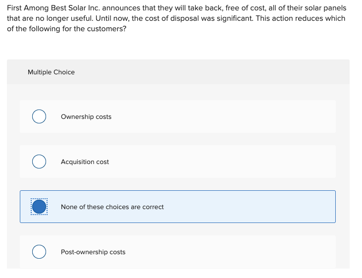The height and width of the screenshot is (278, 362).
Task: Click the filled "None of these choices" radio button
Action: point(39,207)
